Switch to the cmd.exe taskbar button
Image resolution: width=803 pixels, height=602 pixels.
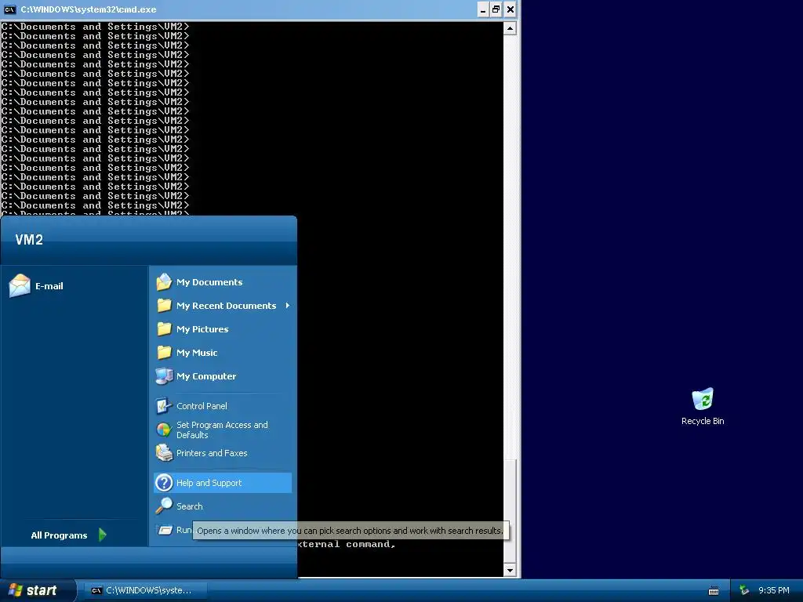pyautogui.click(x=145, y=591)
